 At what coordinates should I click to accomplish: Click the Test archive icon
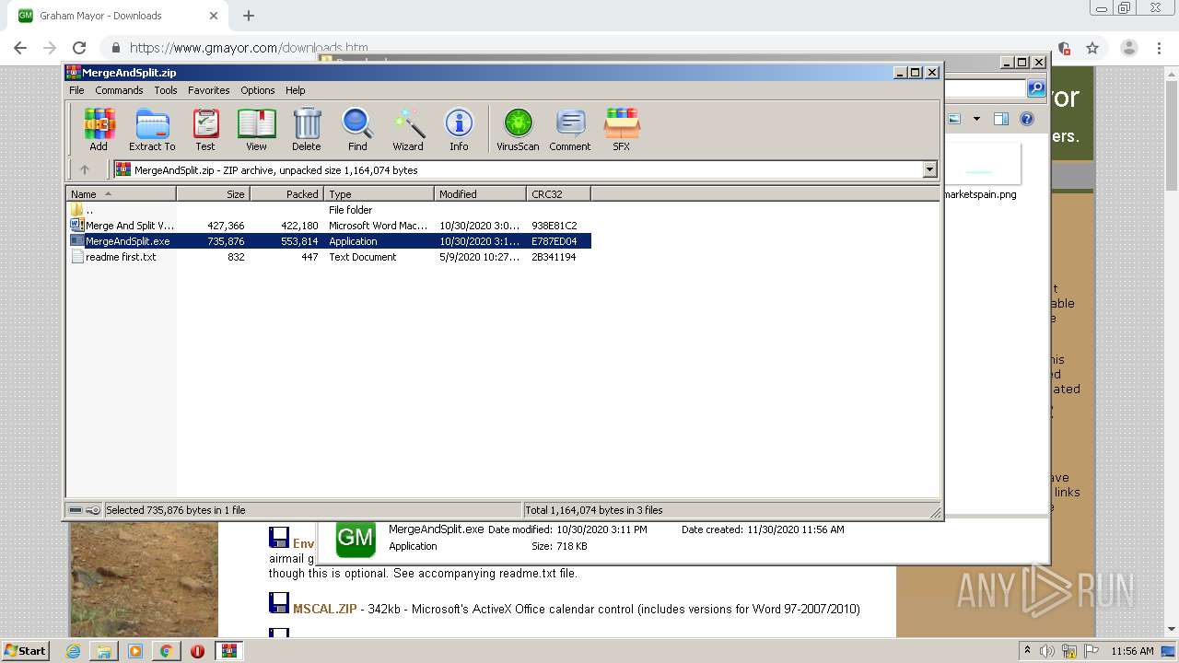click(x=205, y=129)
